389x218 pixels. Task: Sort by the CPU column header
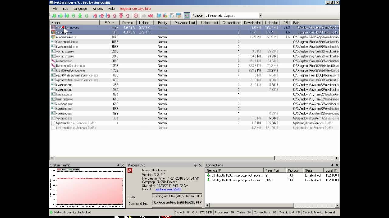[x=286, y=23]
